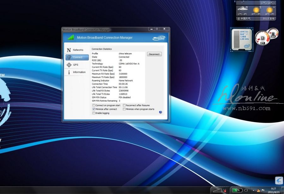Screen dimensions: 284x194
Task: Check Minimize when program starts
Action: 124,109
